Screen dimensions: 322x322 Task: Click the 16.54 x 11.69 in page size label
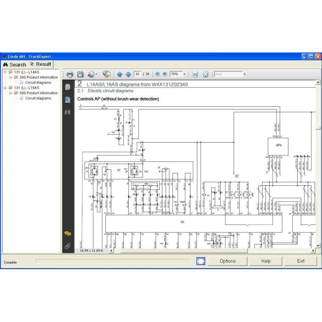(x=92, y=251)
